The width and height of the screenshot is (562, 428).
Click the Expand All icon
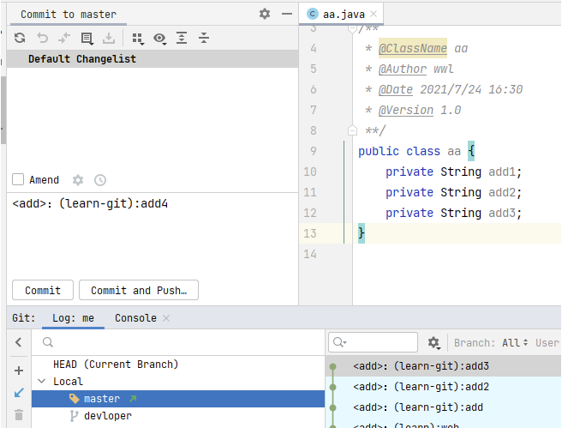tap(182, 38)
